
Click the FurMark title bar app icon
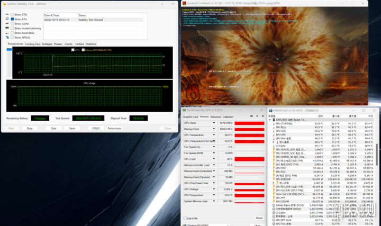(x=185, y=3)
